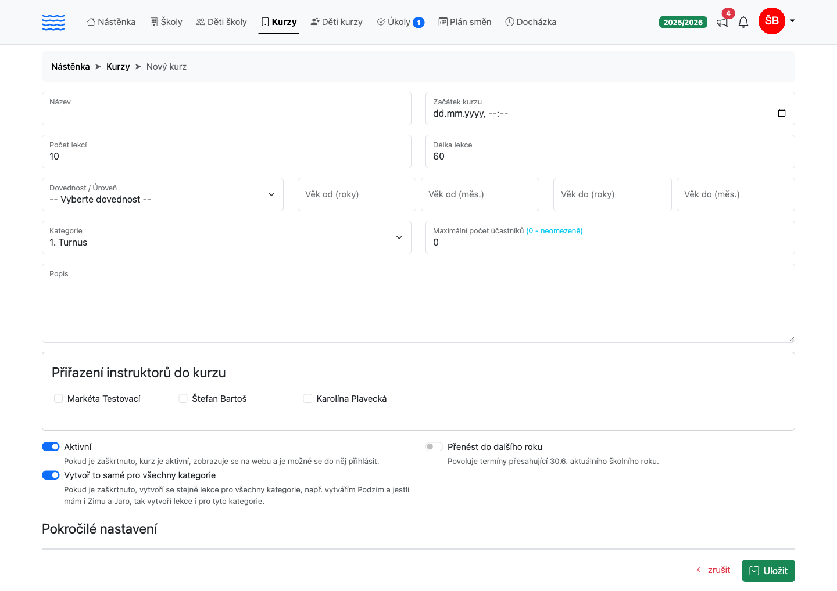This screenshot has height=591, width=837.
Task: Click the zrušit cancel link
Action: pyautogui.click(x=713, y=570)
